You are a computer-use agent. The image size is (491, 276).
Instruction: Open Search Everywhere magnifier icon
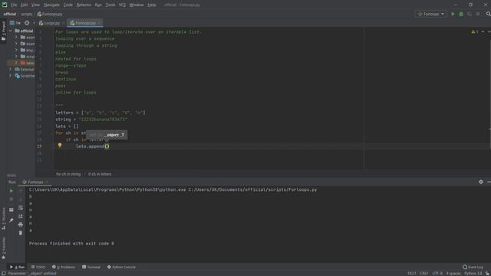coord(488,14)
